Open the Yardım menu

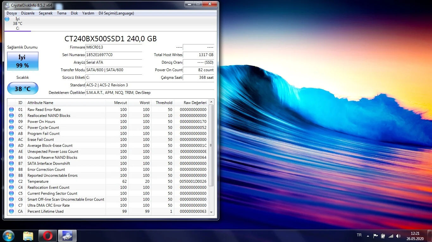88,13
